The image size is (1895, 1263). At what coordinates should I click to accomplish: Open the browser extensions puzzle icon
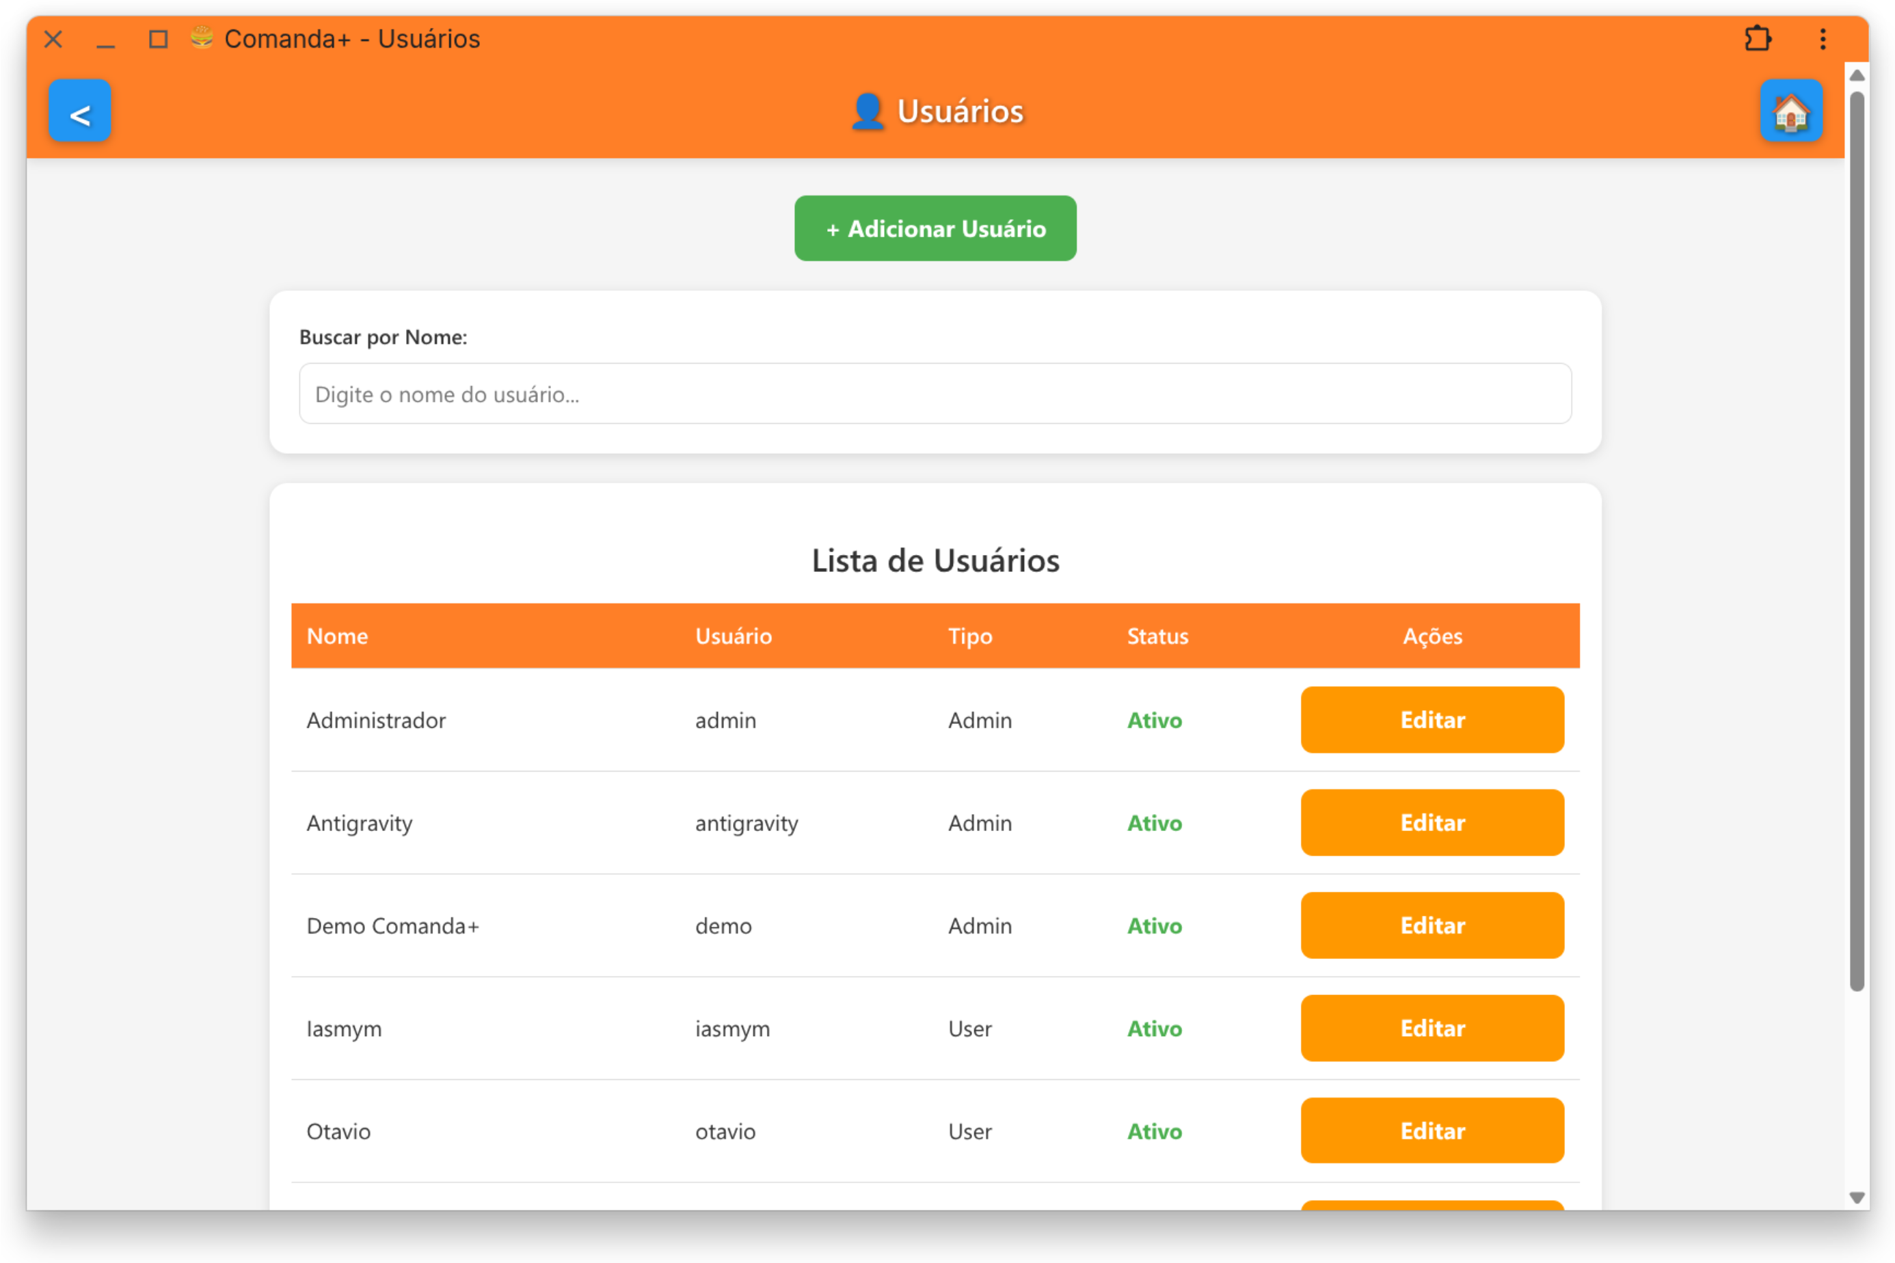[x=1757, y=39]
